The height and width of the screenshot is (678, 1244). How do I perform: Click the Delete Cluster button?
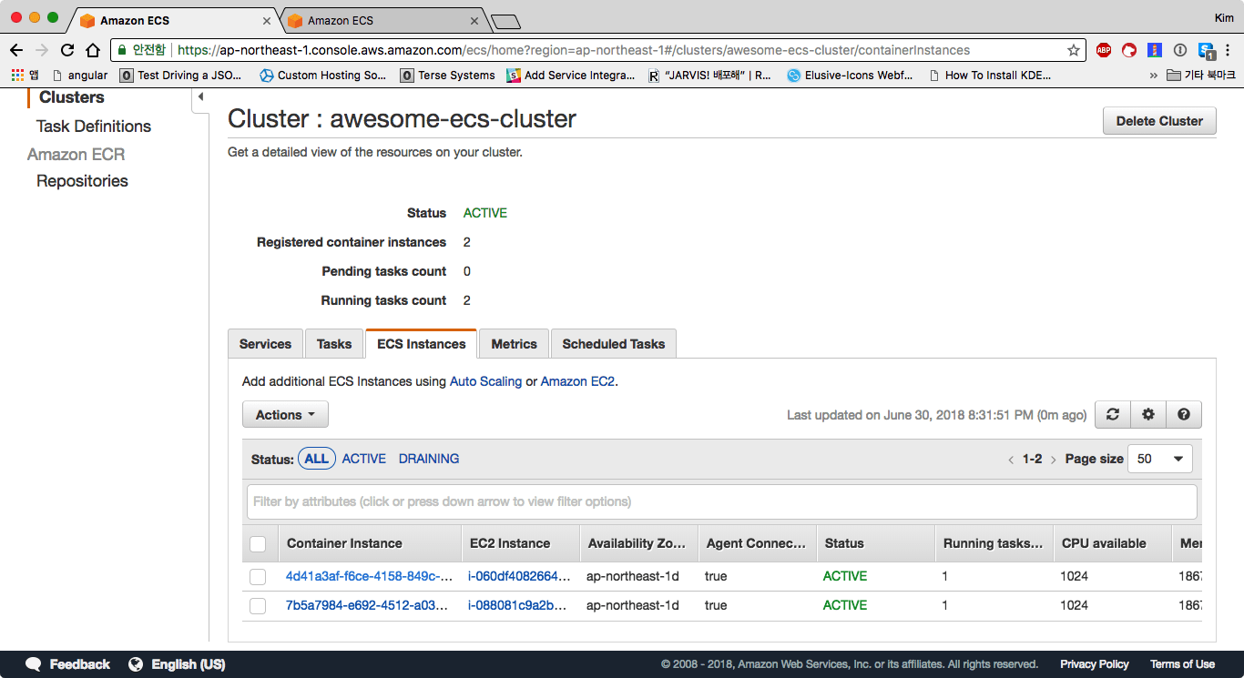1159,121
